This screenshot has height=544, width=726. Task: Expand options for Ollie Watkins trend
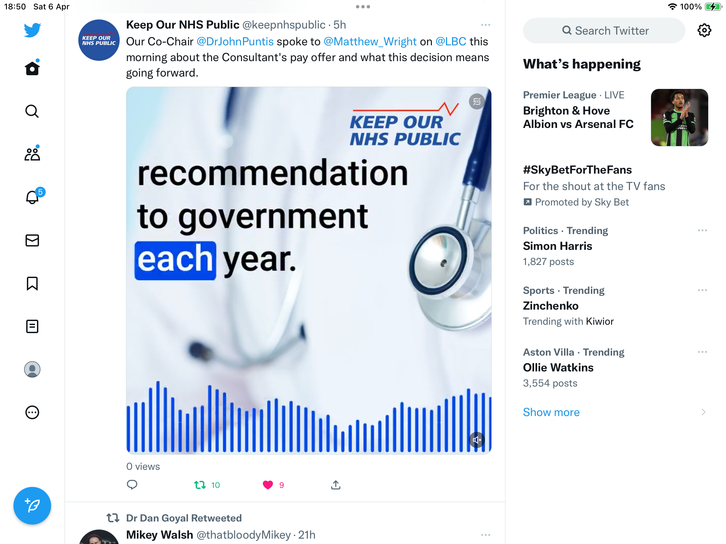[x=702, y=352]
